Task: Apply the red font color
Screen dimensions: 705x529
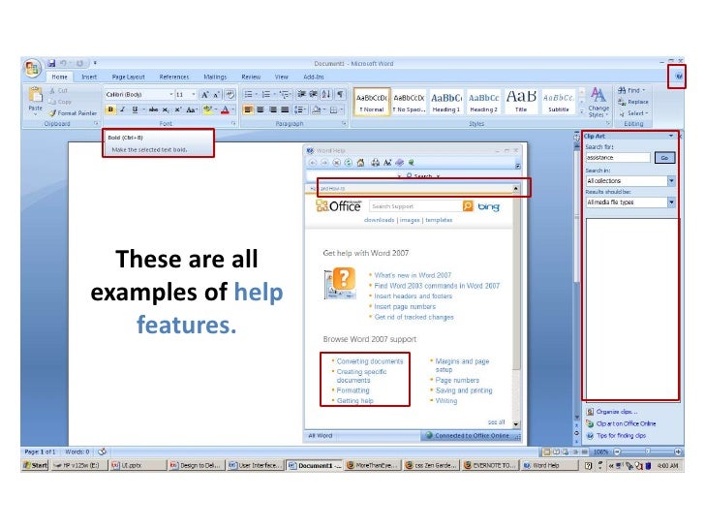Action: [x=226, y=109]
